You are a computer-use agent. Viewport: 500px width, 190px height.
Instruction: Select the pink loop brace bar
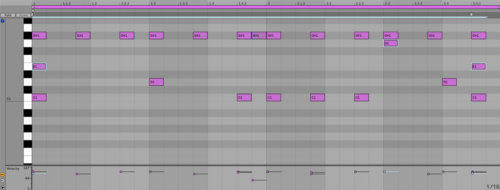tap(266, 7)
